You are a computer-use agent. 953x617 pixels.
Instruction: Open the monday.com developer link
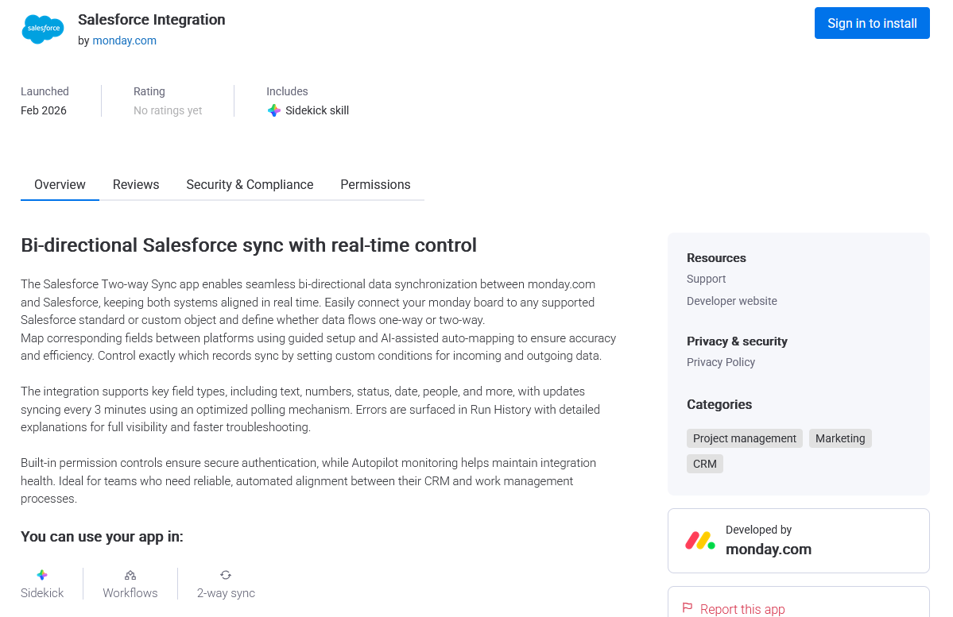(x=124, y=40)
